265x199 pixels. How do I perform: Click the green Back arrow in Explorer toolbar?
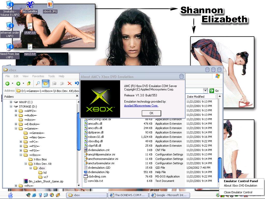7,83
